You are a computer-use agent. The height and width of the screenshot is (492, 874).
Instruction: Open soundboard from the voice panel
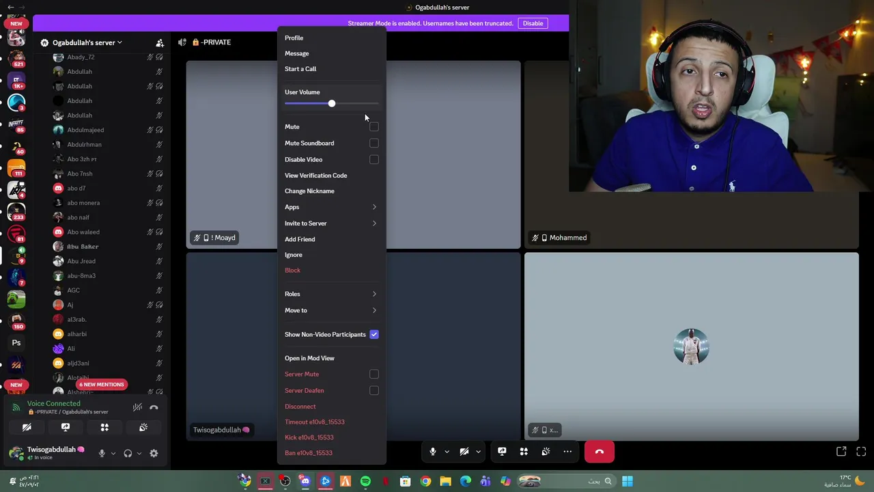point(143,427)
